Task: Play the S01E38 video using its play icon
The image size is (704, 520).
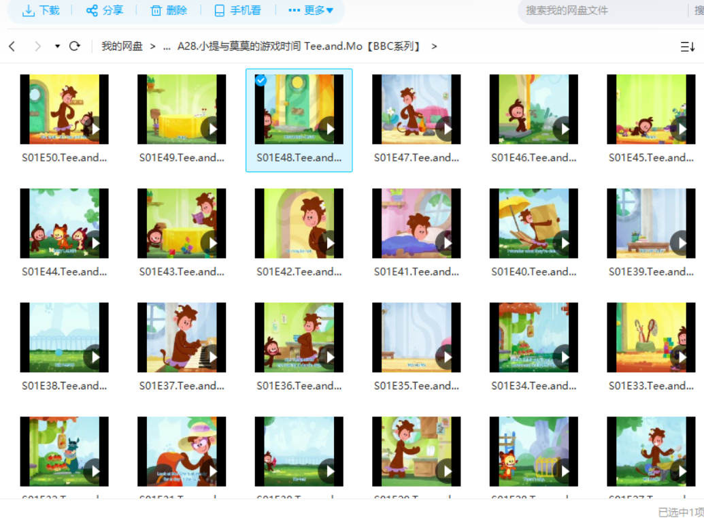Action: [x=95, y=357]
